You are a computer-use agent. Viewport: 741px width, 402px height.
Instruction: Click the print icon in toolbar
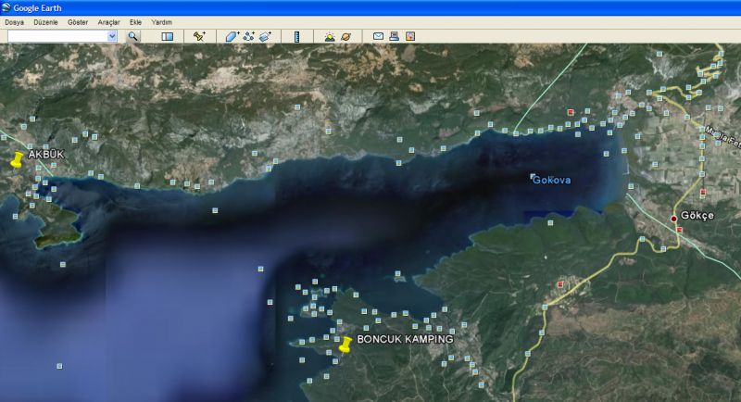click(394, 36)
